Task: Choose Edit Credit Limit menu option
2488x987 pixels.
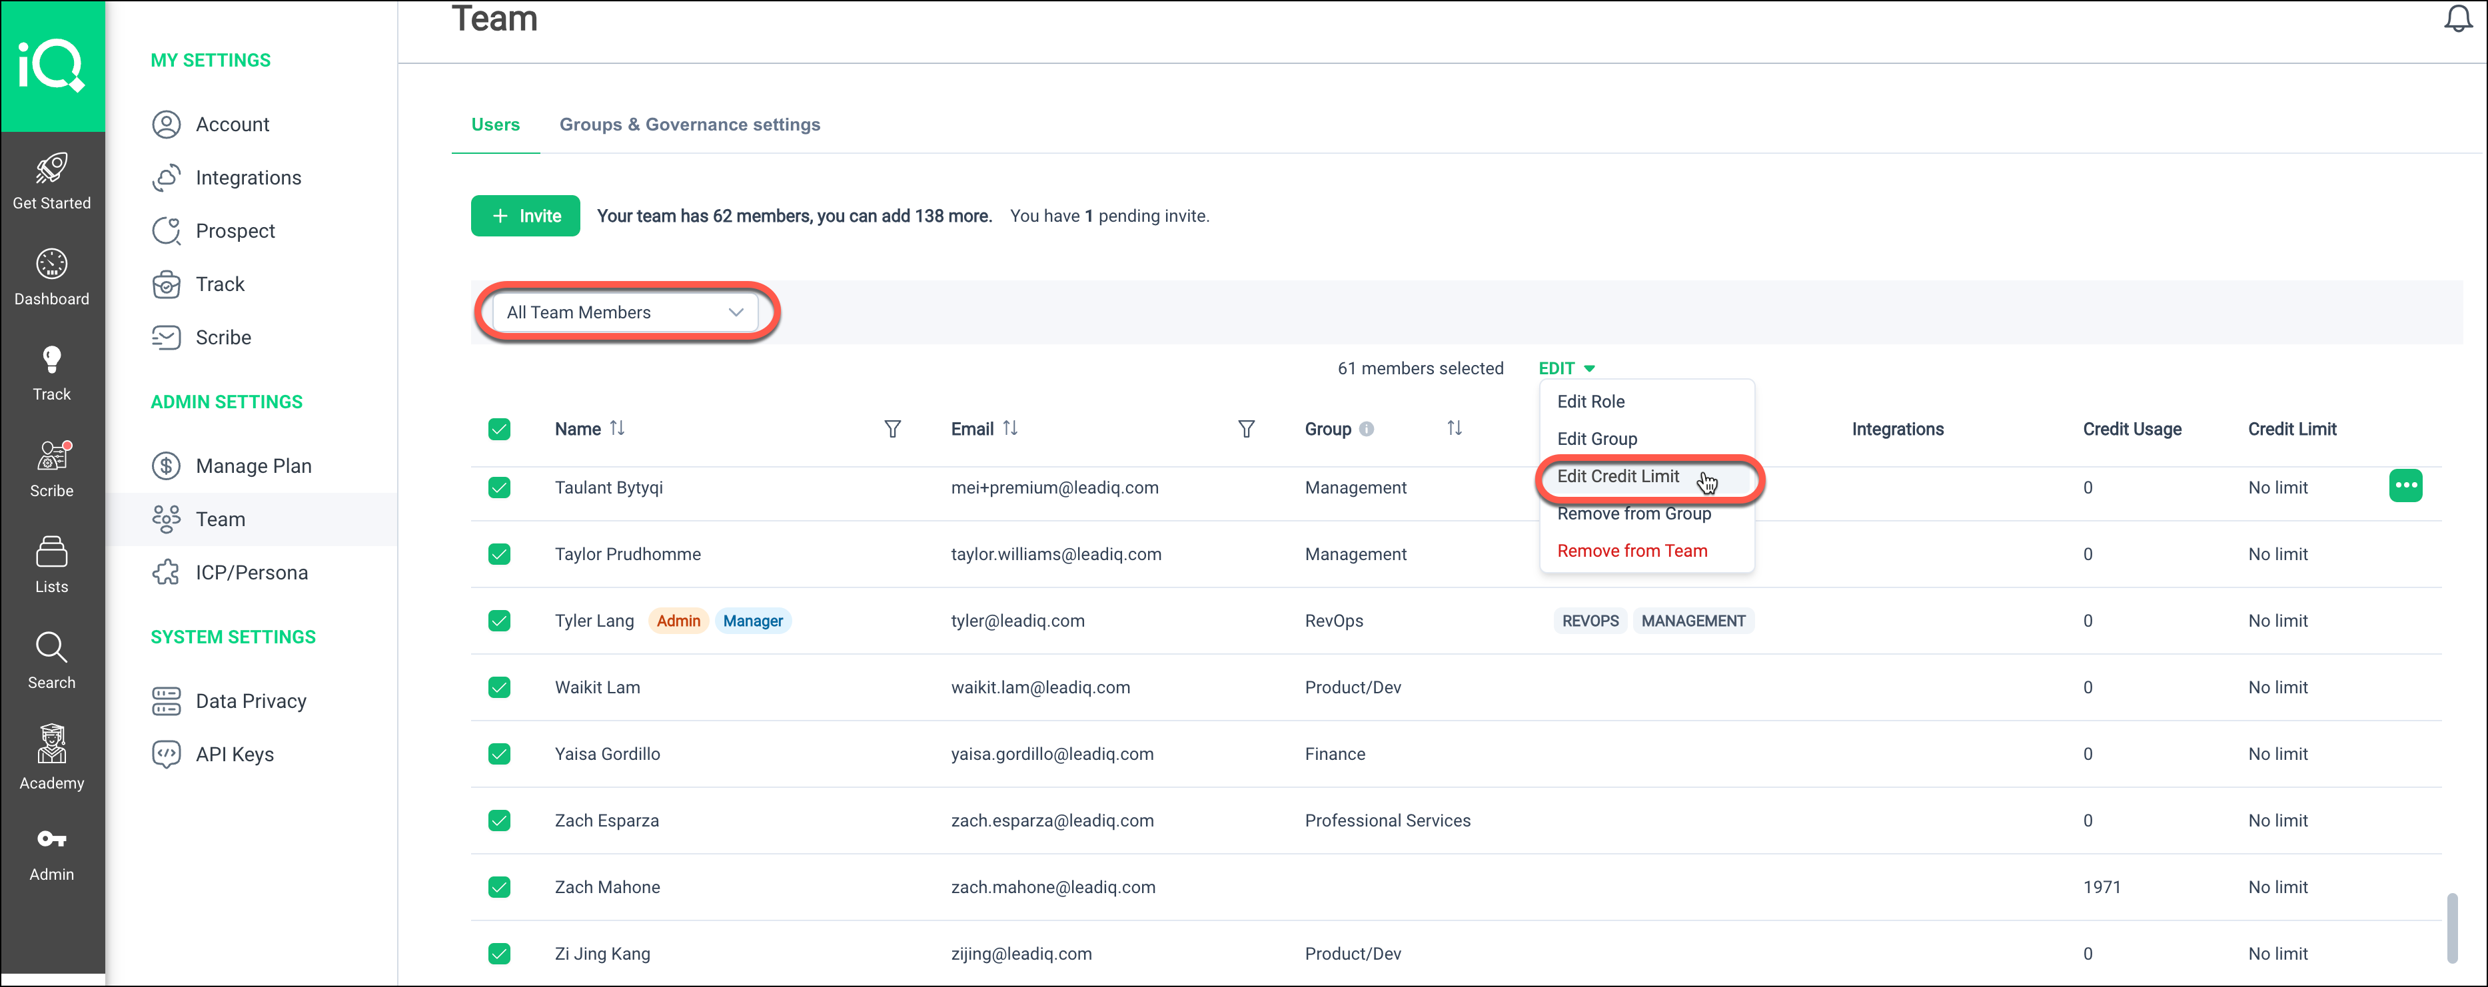Action: pos(1618,476)
